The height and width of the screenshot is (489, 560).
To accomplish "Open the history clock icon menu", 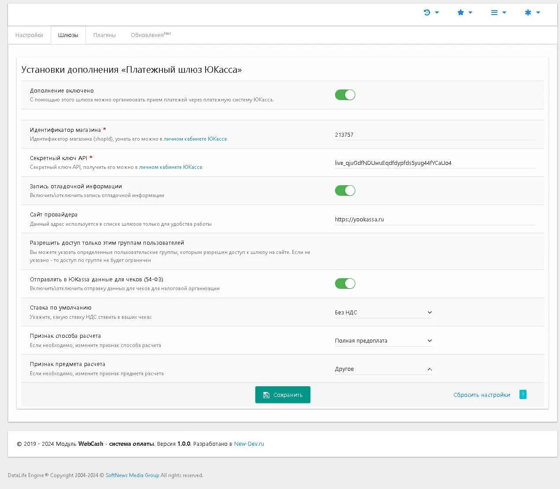I will tap(431, 12).
